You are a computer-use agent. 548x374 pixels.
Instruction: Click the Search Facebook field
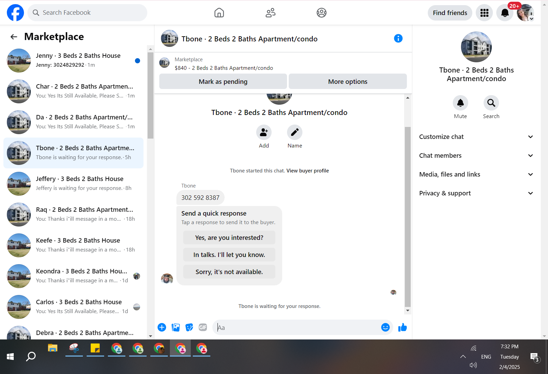click(x=87, y=13)
